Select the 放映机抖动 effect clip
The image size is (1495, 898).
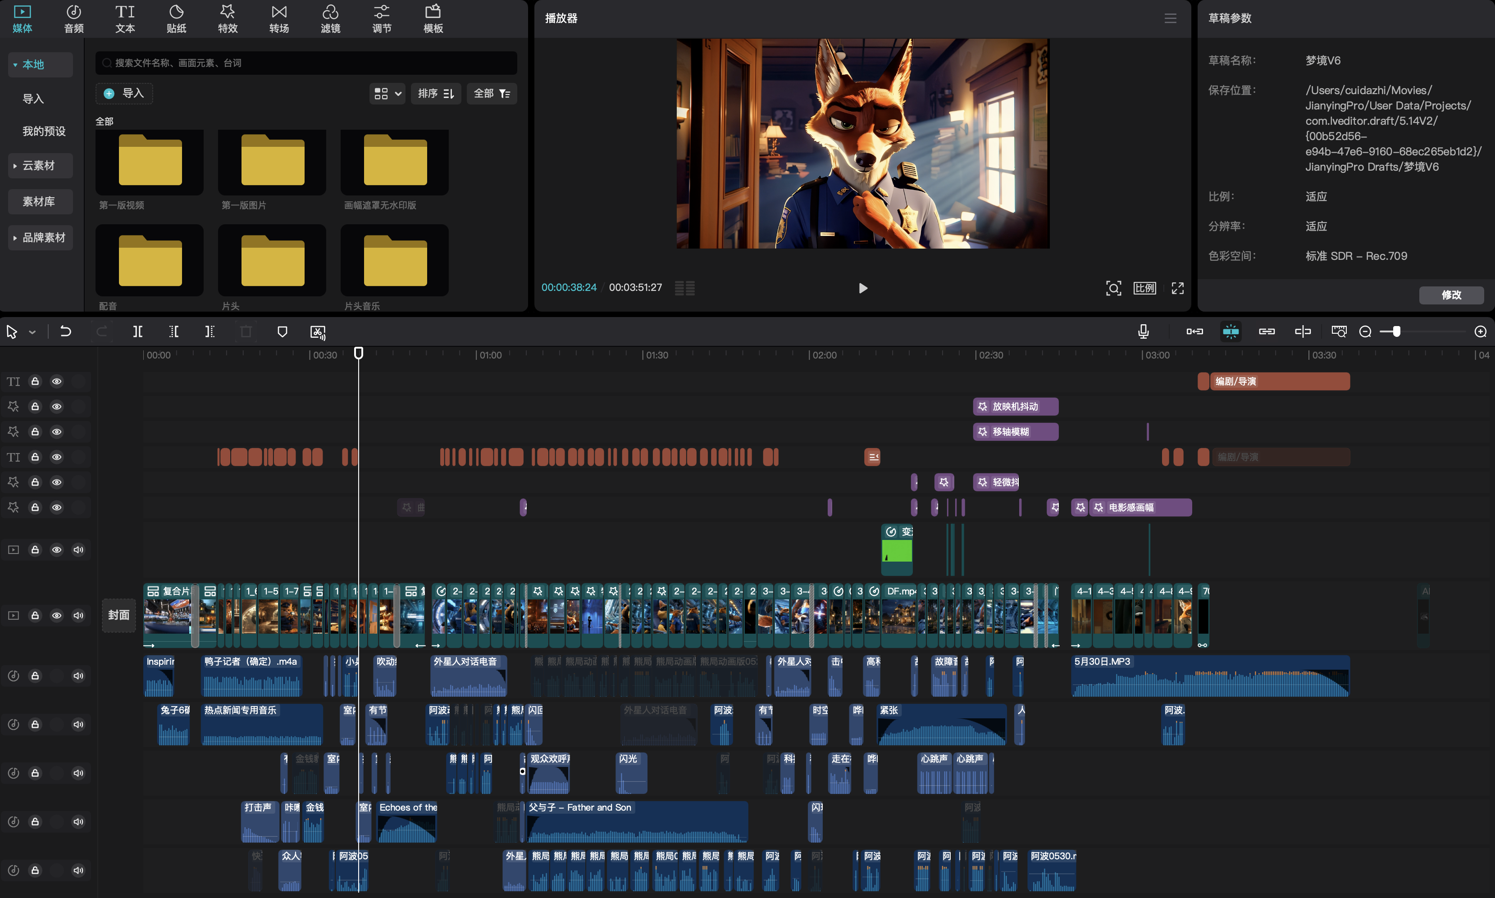[1015, 407]
